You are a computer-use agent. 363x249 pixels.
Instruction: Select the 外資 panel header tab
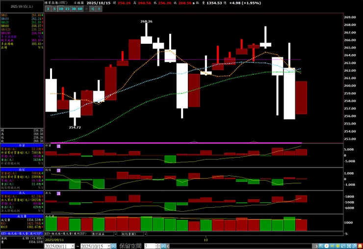click(22, 145)
